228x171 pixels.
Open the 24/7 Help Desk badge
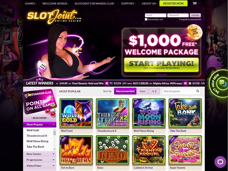(218, 83)
